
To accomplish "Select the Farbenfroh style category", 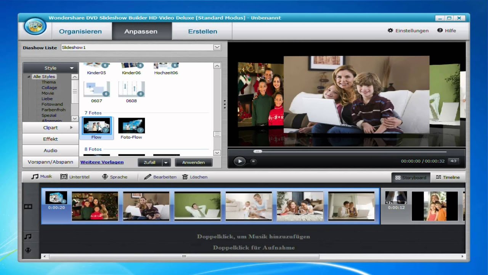I will (x=53, y=110).
